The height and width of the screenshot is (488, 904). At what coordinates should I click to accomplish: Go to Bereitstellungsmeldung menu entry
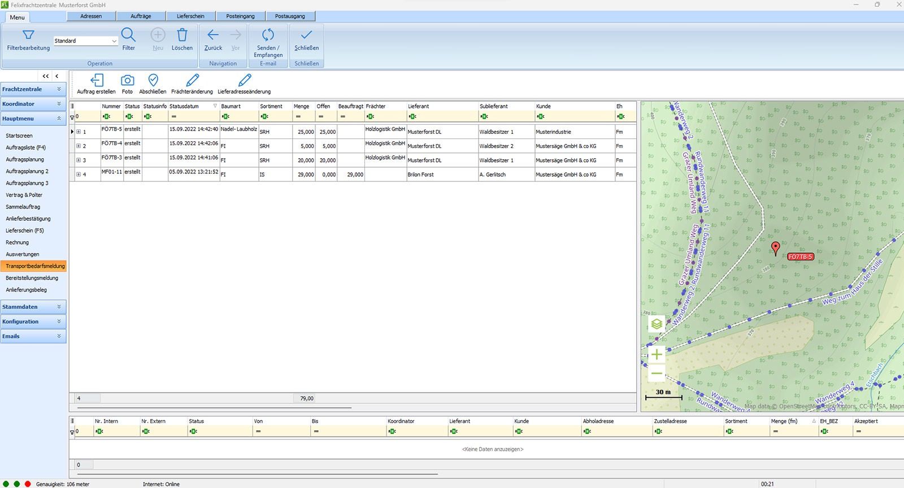point(32,278)
